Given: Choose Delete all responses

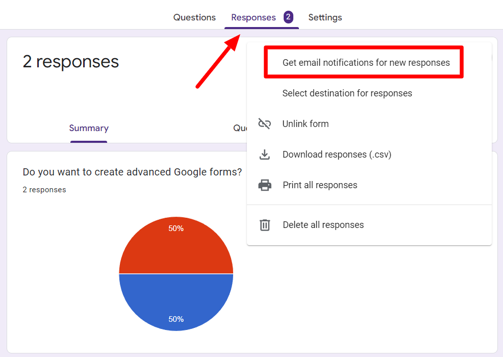Looking at the screenshot, I should click(x=369, y=225).
